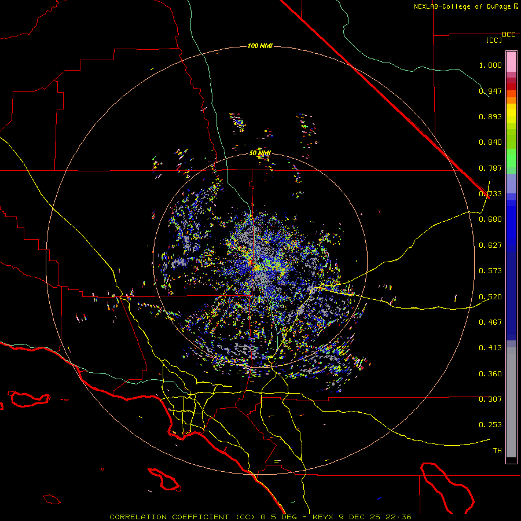Select the 0.947 color scale value
Image resolution: width=521 pixels, height=521 pixels.
490,91
